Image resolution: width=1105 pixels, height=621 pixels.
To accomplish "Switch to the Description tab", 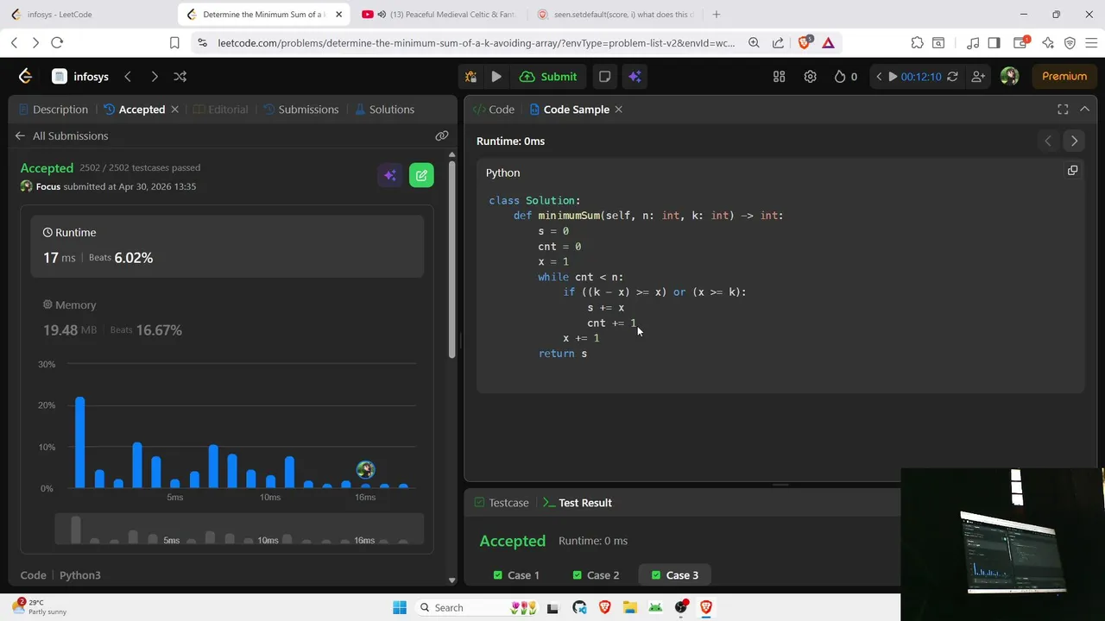I will (x=51, y=110).
